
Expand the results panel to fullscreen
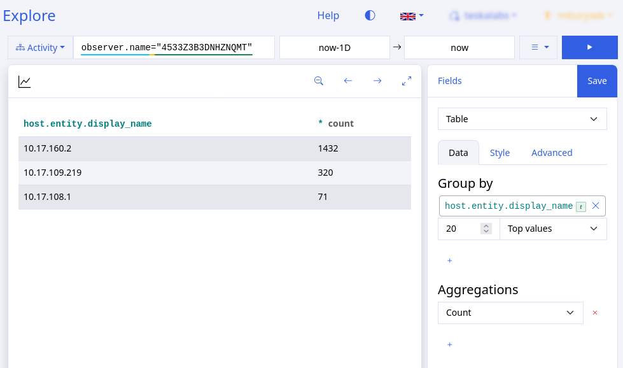click(x=407, y=81)
